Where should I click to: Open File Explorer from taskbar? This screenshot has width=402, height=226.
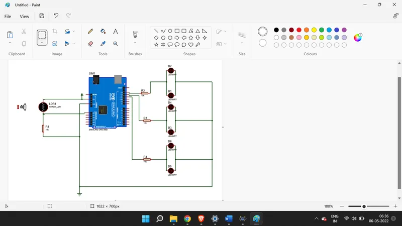[173, 219]
